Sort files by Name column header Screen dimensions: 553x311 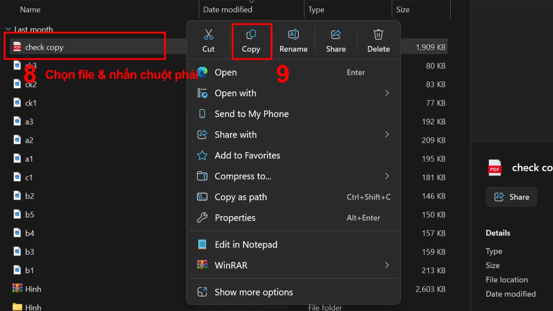[x=30, y=9]
